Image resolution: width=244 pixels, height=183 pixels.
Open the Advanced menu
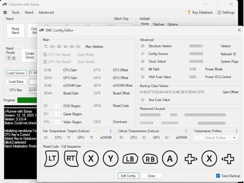46,13
